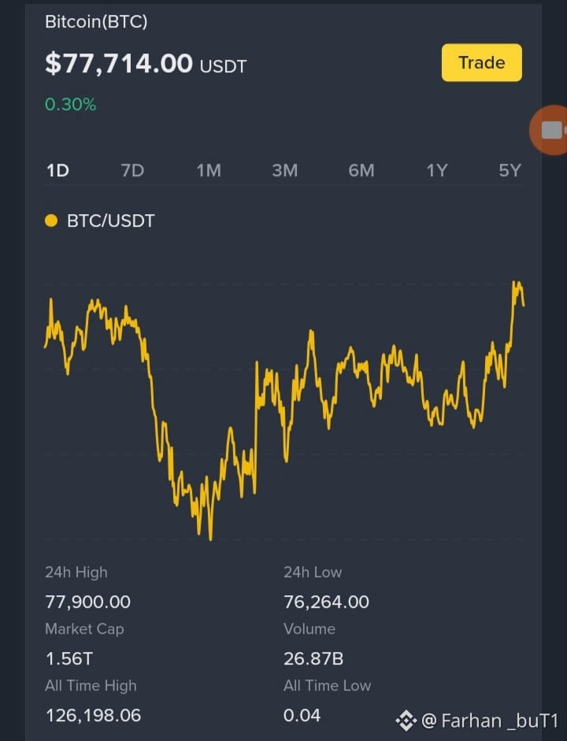Tap the orange floating video recorder icon
This screenshot has width=567, height=741.
(549, 130)
